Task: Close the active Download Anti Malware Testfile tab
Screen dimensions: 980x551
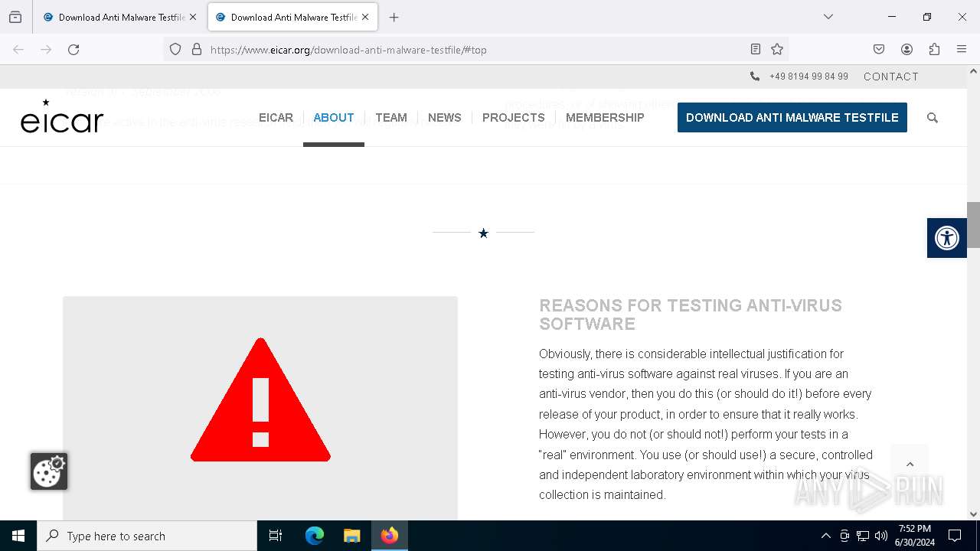Action: [365, 17]
